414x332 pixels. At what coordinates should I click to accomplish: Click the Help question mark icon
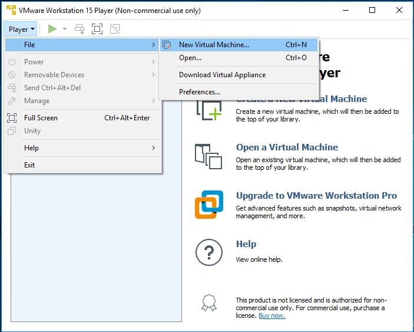tap(209, 252)
